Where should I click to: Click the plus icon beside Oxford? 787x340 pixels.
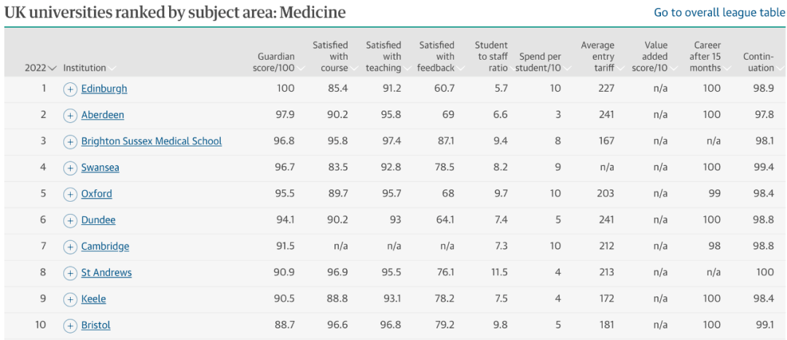(70, 194)
